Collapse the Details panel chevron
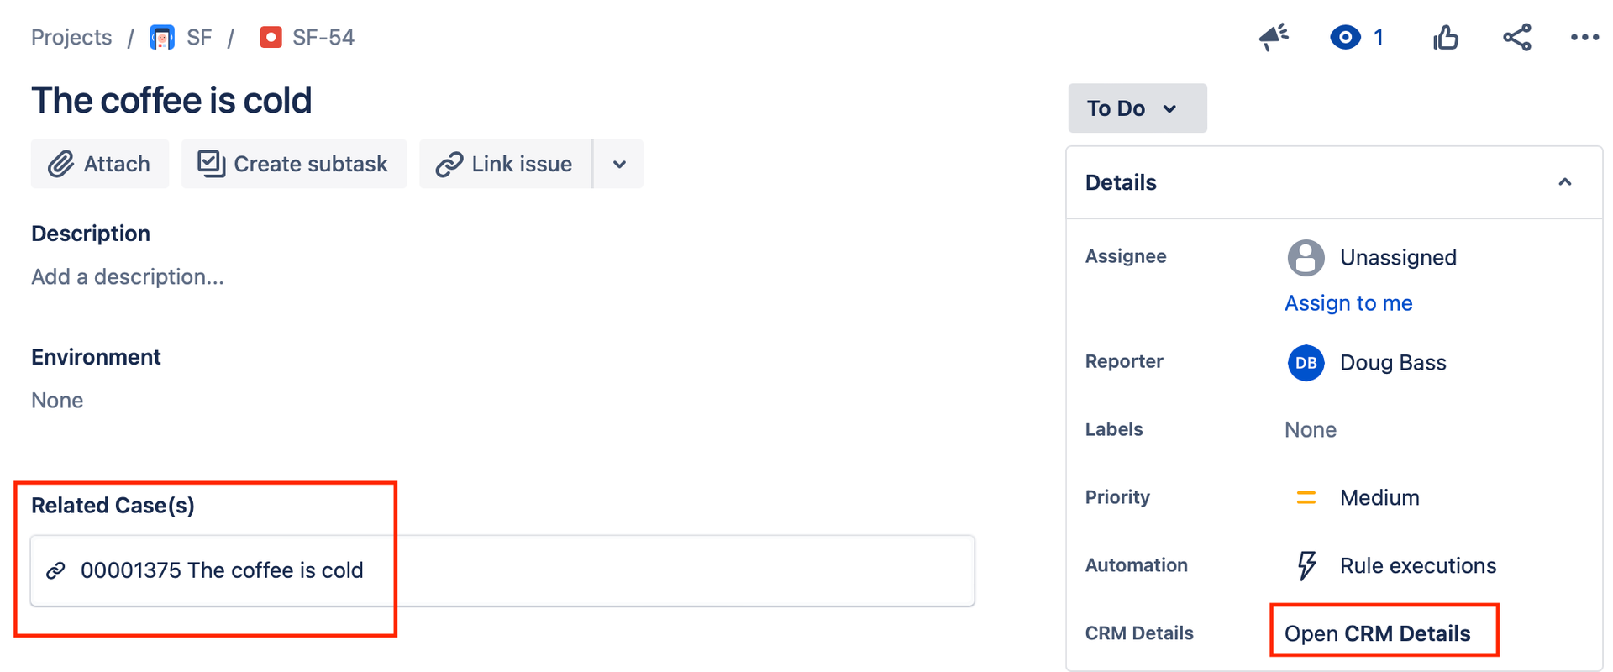The width and height of the screenshot is (1613, 672). tap(1564, 182)
